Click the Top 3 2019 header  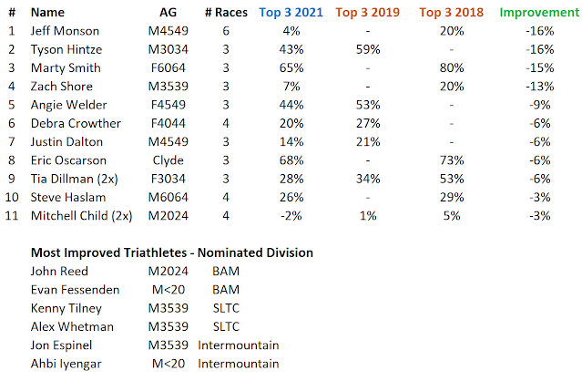pos(367,12)
